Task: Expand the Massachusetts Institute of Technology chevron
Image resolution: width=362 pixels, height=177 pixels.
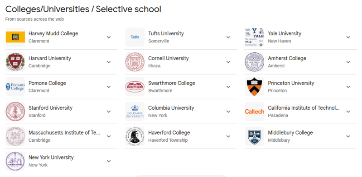Action: (109, 136)
